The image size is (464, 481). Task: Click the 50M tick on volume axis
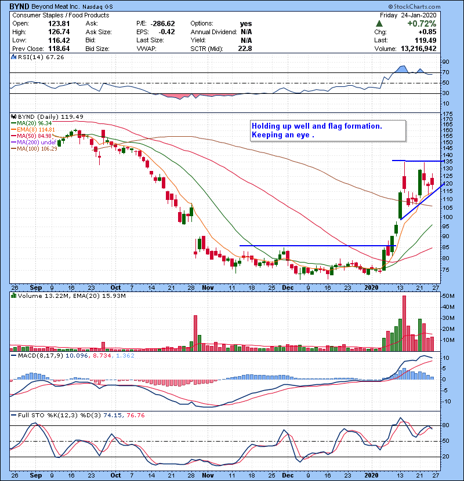448,296
